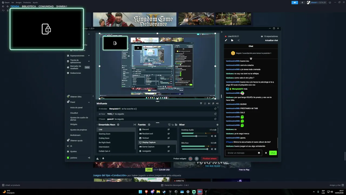
Task: Replay the ppaco9 follow alert
Action: click(x=215, y=119)
